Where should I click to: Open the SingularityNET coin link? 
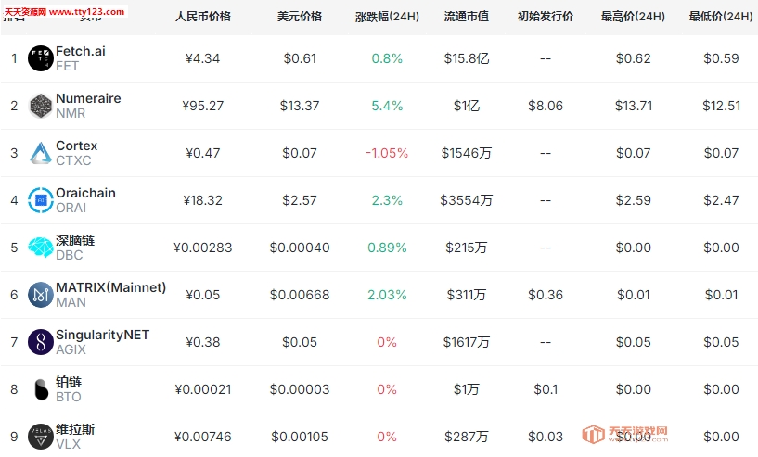click(102, 335)
